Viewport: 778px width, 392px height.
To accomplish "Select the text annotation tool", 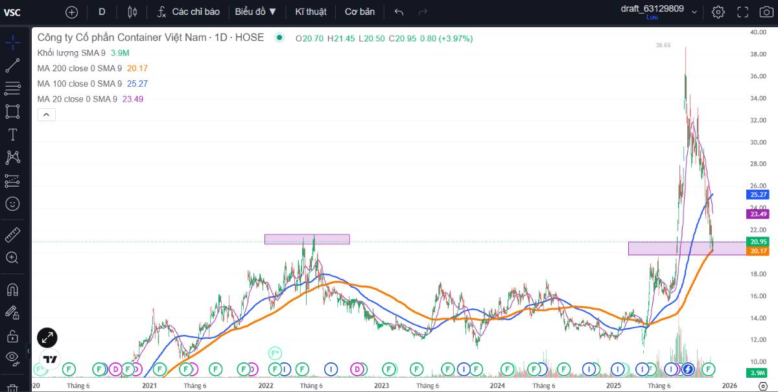I will pyautogui.click(x=12, y=135).
